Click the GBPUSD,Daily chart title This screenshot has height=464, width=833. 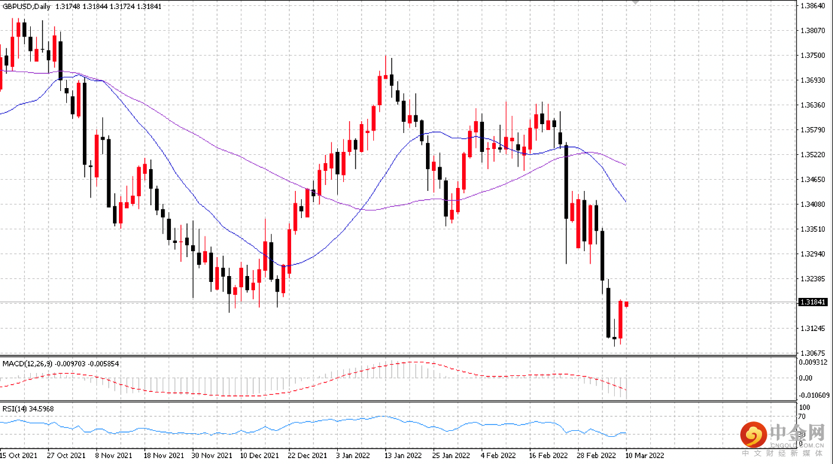[x=26, y=6]
